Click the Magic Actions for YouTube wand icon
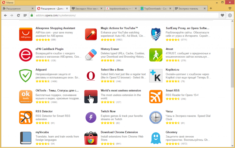235x148 pixels. click(91, 34)
